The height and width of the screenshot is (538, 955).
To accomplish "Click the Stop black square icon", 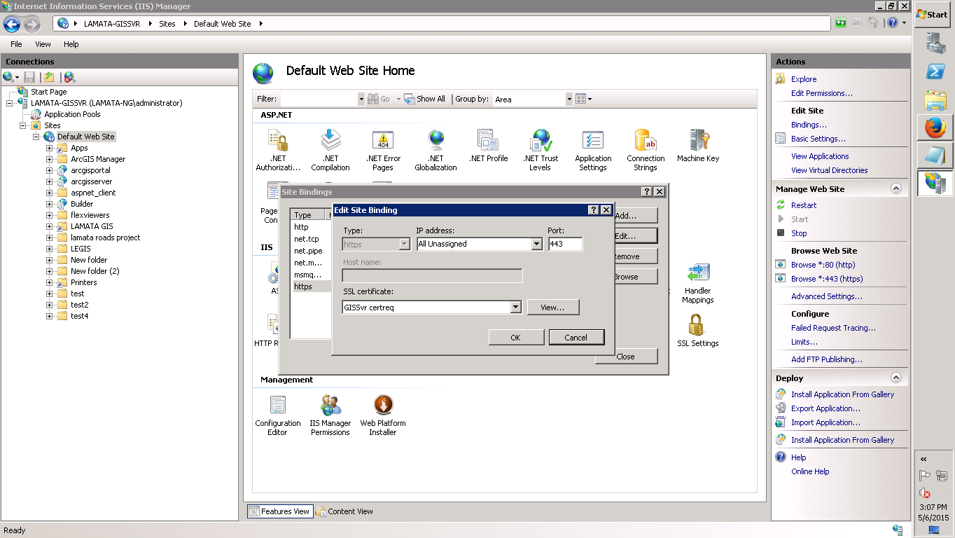I will (x=781, y=233).
